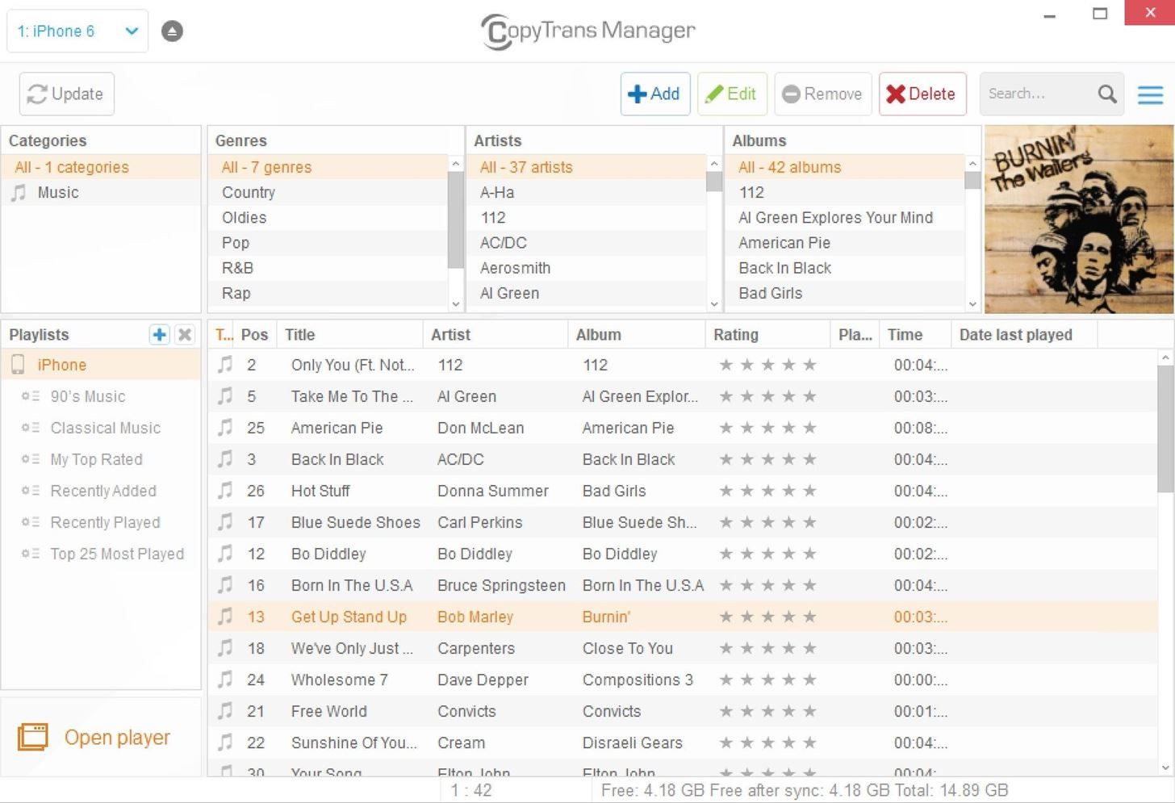
Task: Open the hamburger menu icon
Action: (x=1150, y=94)
